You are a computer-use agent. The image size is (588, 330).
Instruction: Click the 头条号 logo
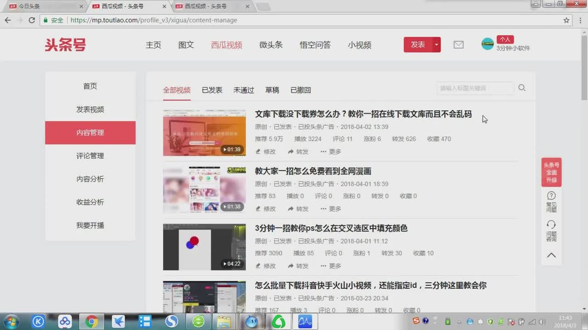point(65,45)
